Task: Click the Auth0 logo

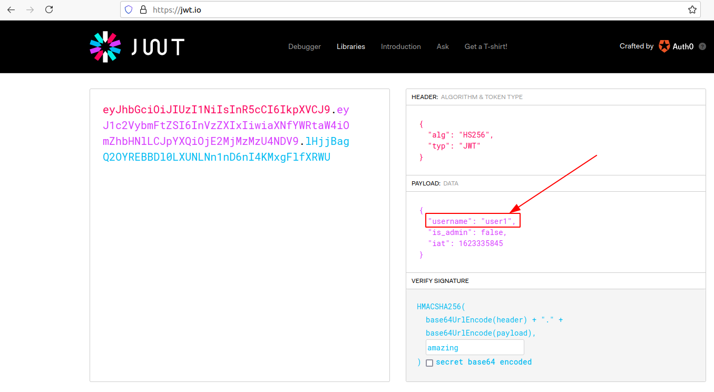Action: pos(676,46)
